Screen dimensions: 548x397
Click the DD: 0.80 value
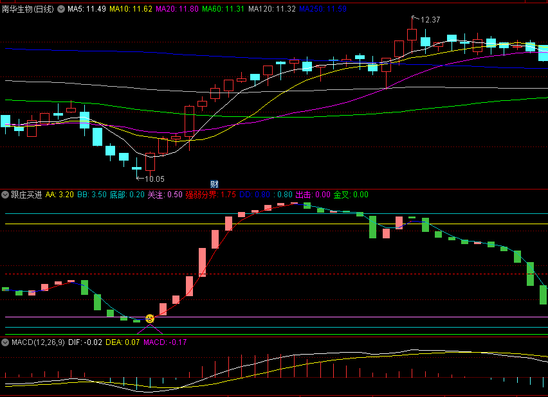click(255, 195)
